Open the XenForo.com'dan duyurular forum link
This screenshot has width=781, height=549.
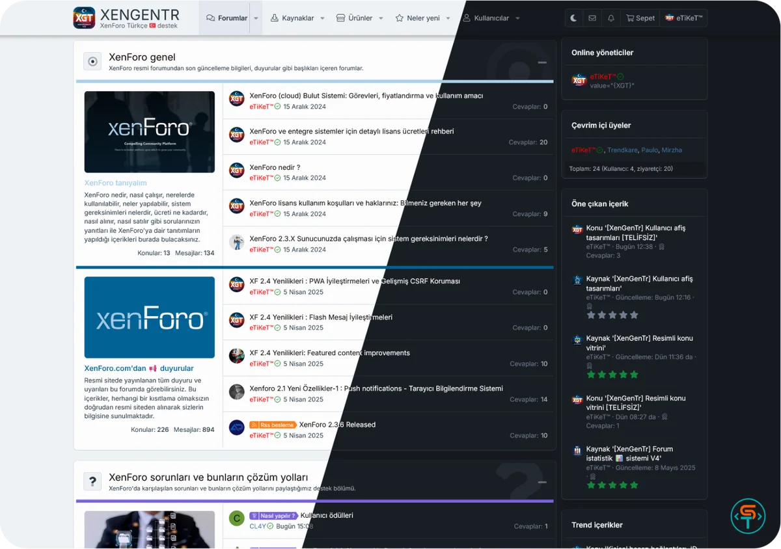click(x=139, y=368)
